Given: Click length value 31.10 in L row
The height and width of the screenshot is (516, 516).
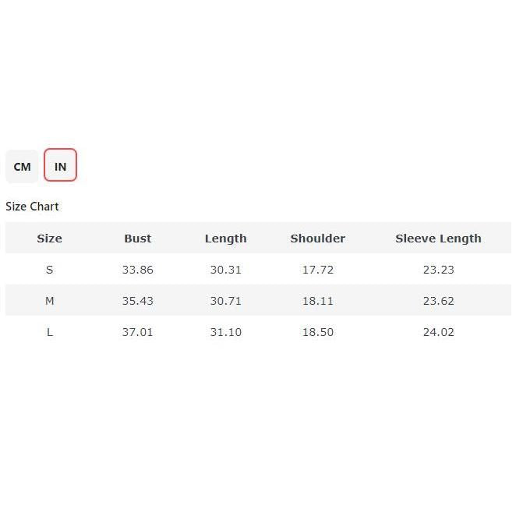Looking at the screenshot, I should 225,332.
